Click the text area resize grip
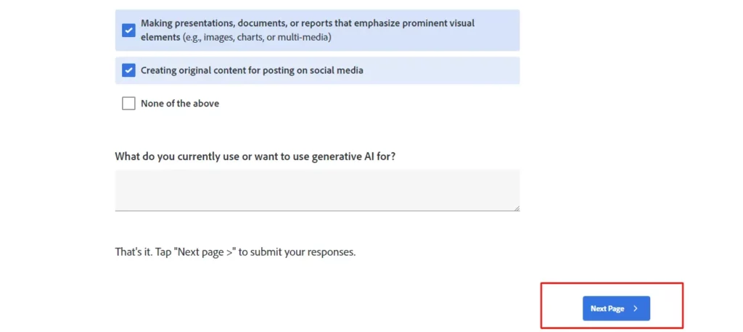This screenshot has width=743, height=332. tap(517, 208)
